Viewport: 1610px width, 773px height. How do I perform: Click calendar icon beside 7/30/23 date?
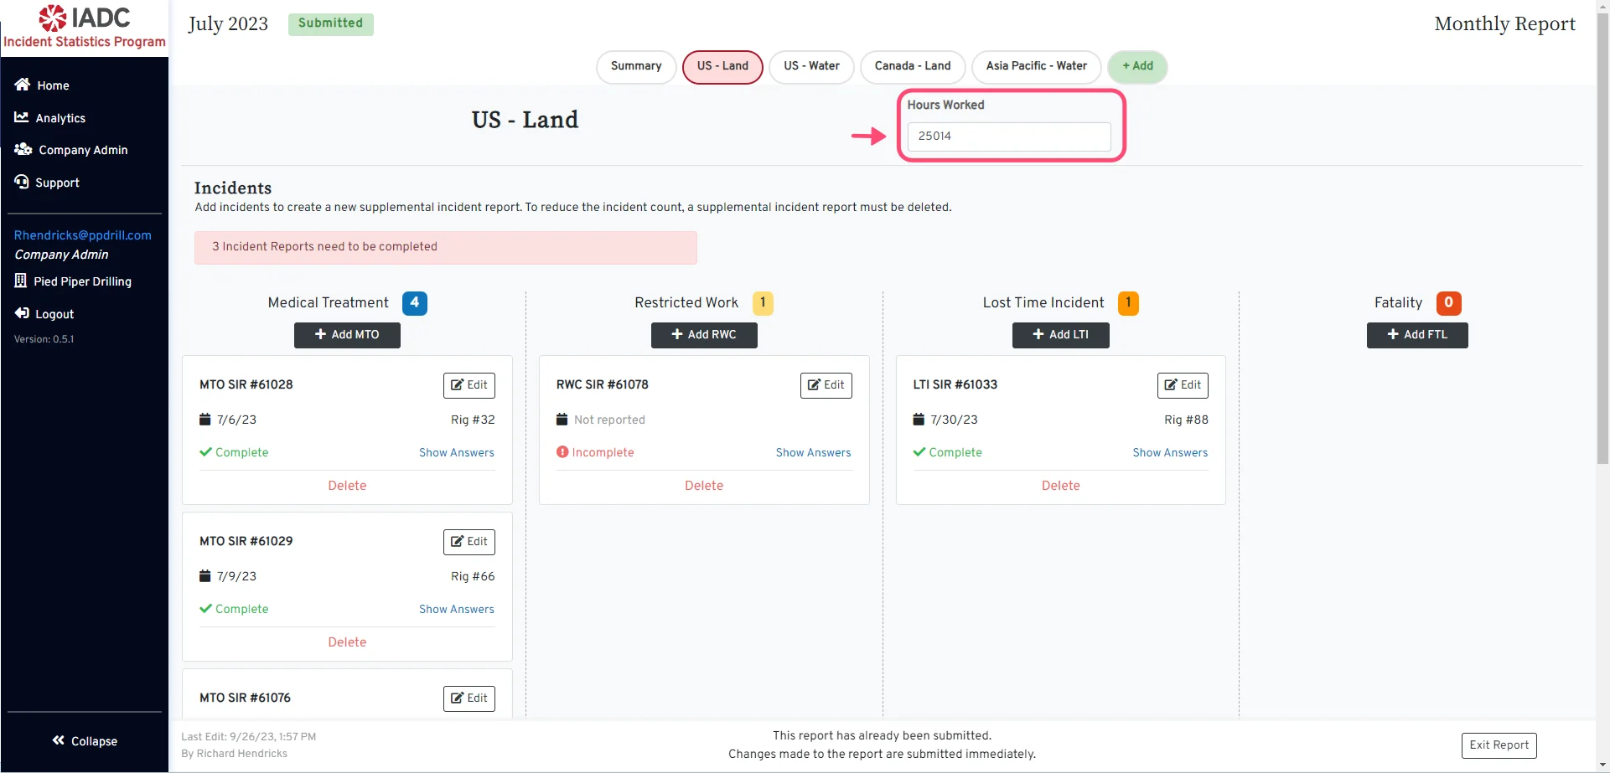[919, 420]
